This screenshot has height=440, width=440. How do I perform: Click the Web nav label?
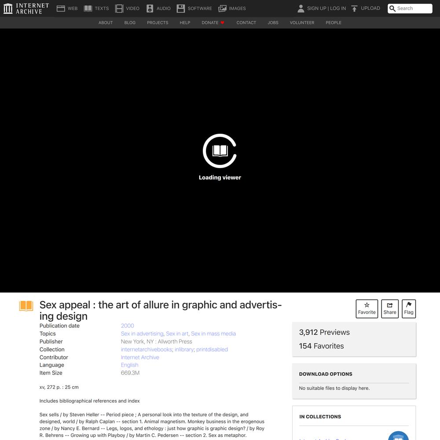coord(73,8)
